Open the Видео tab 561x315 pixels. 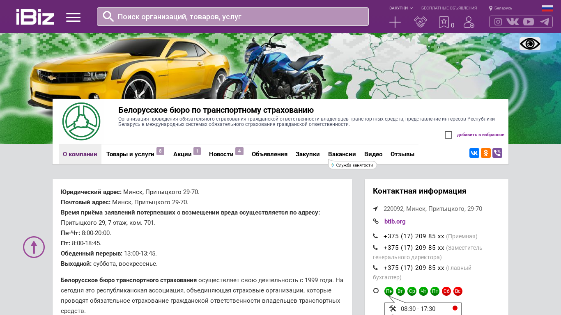[373, 154]
